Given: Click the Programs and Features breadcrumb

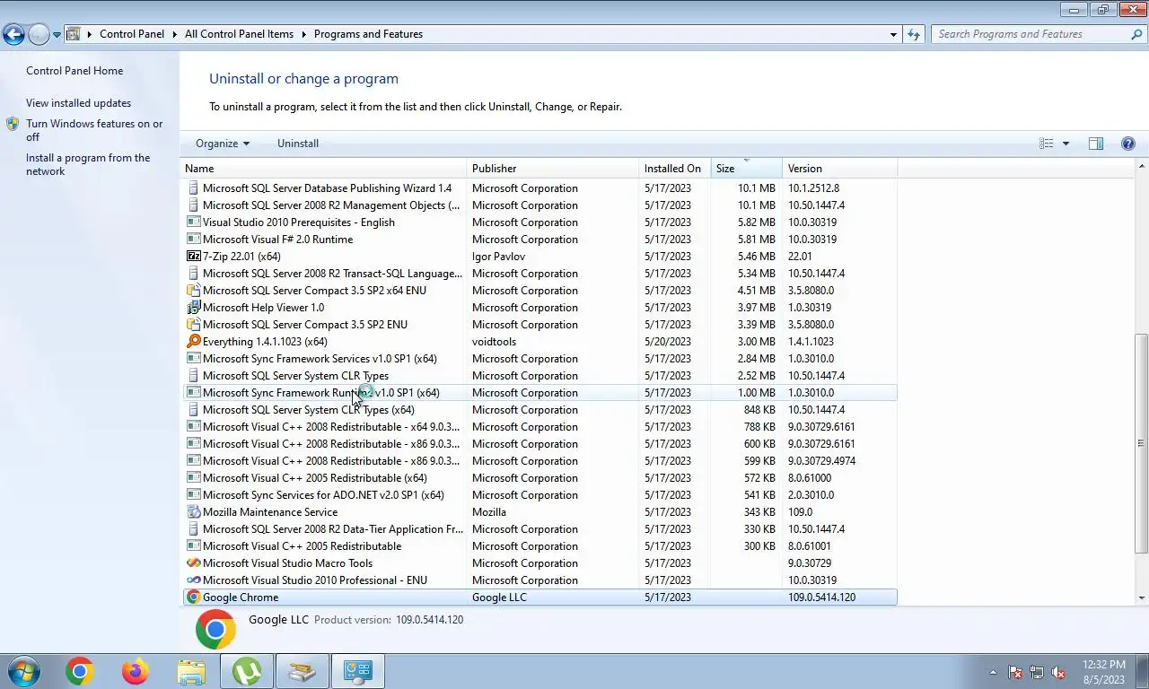Looking at the screenshot, I should pyautogui.click(x=368, y=34).
